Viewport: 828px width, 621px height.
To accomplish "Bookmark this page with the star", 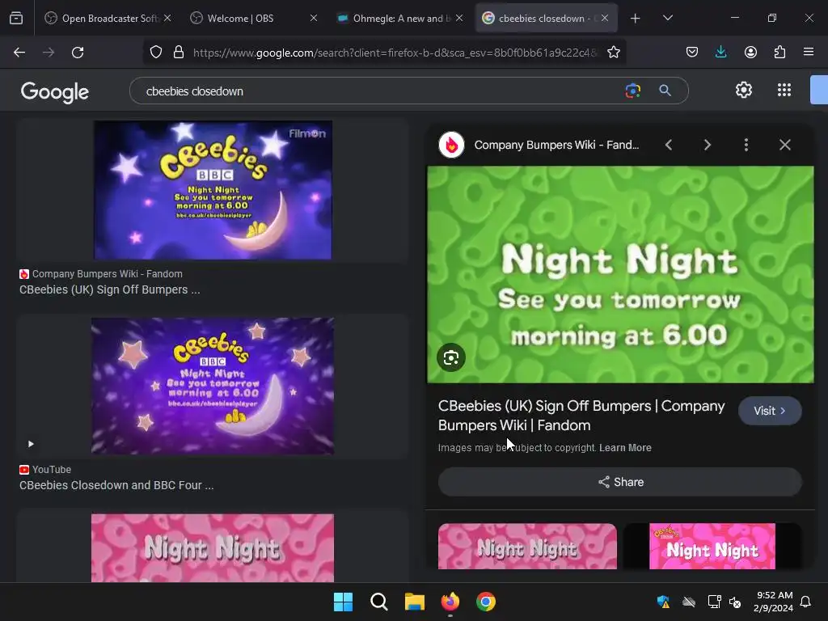I will (613, 53).
